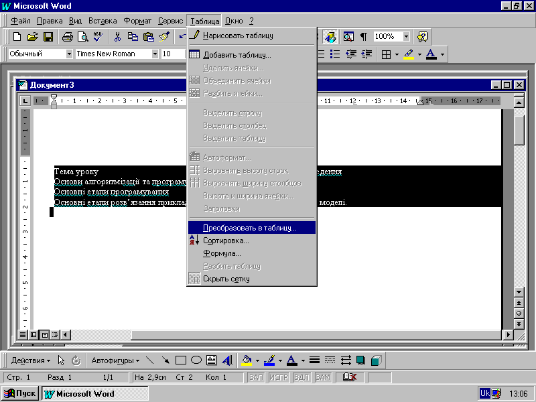This screenshot has height=402, width=536.
Task: Click the Cut scissors icon
Action: pyautogui.click(x=117, y=36)
